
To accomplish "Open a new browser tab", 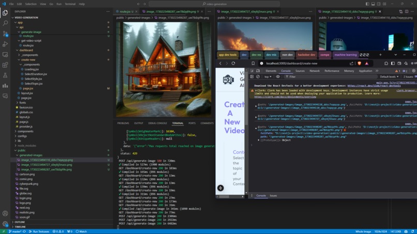I will click(380, 55).
